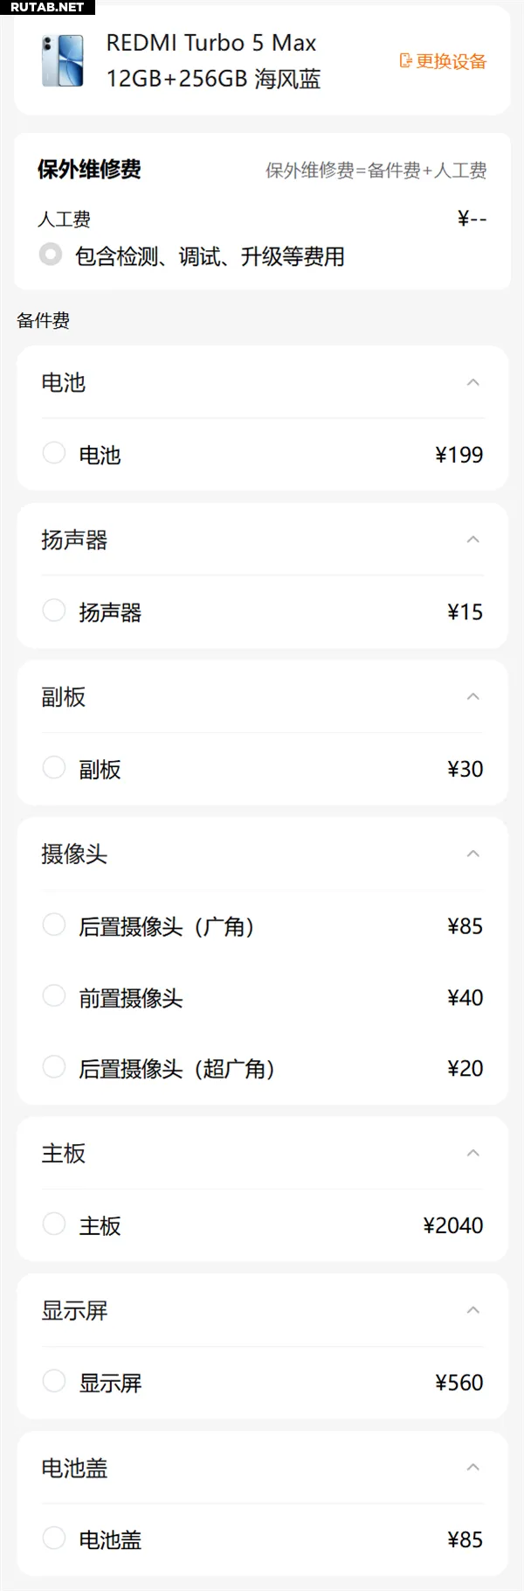Pick the 前置摄像头 front camera option
This screenshot has width=524, height=1591.
[x=54, y=996]
